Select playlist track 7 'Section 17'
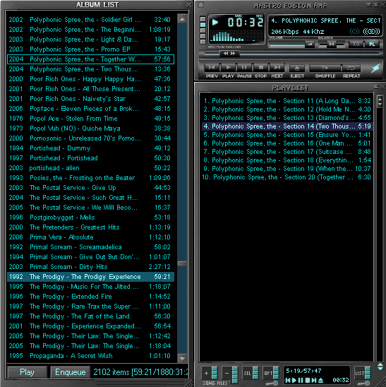This screenshot has width=386, height=387. click(287, 152)
